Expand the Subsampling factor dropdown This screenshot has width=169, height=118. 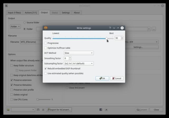click(x=79, y=63)
